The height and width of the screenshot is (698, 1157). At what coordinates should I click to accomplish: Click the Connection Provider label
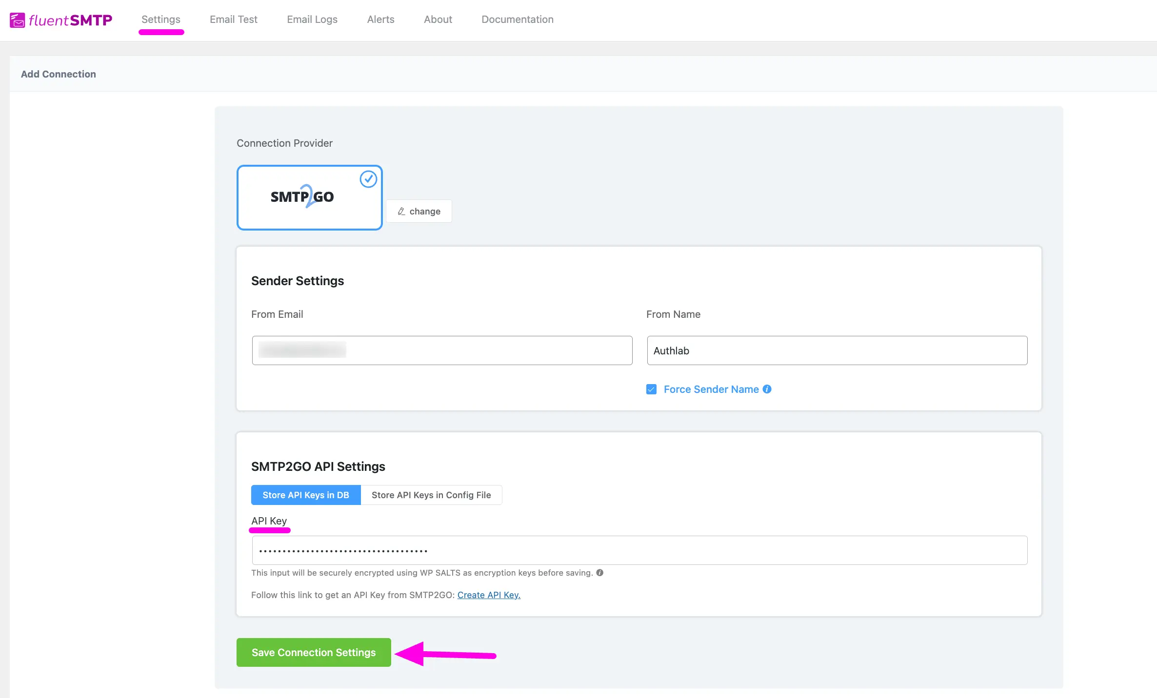pos(284,143)
